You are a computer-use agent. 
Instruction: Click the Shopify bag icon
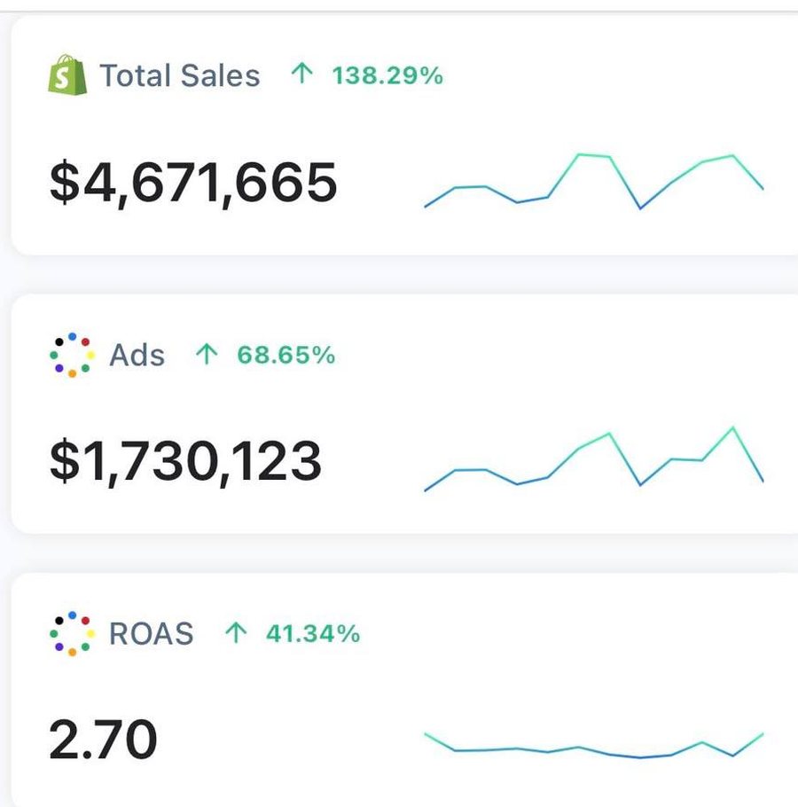pos(67,75)
